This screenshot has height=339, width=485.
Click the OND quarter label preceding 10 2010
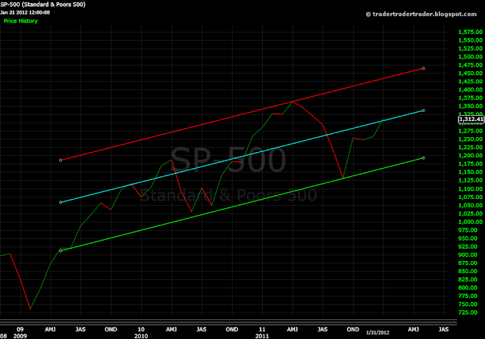point(111,329)
